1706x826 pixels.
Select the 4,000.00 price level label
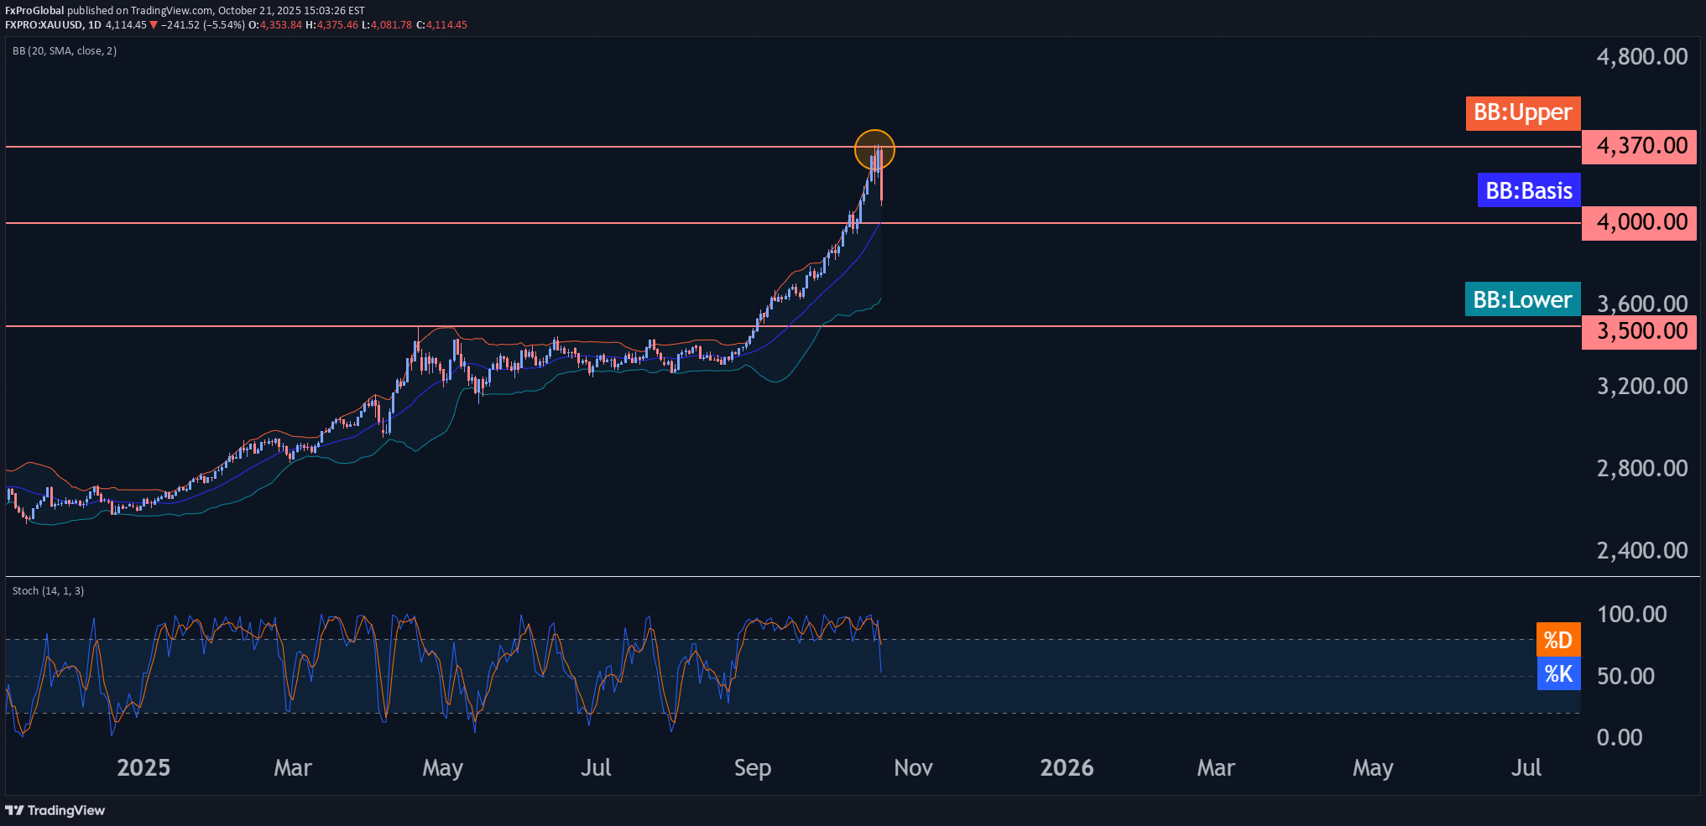tap(1639, 223)
